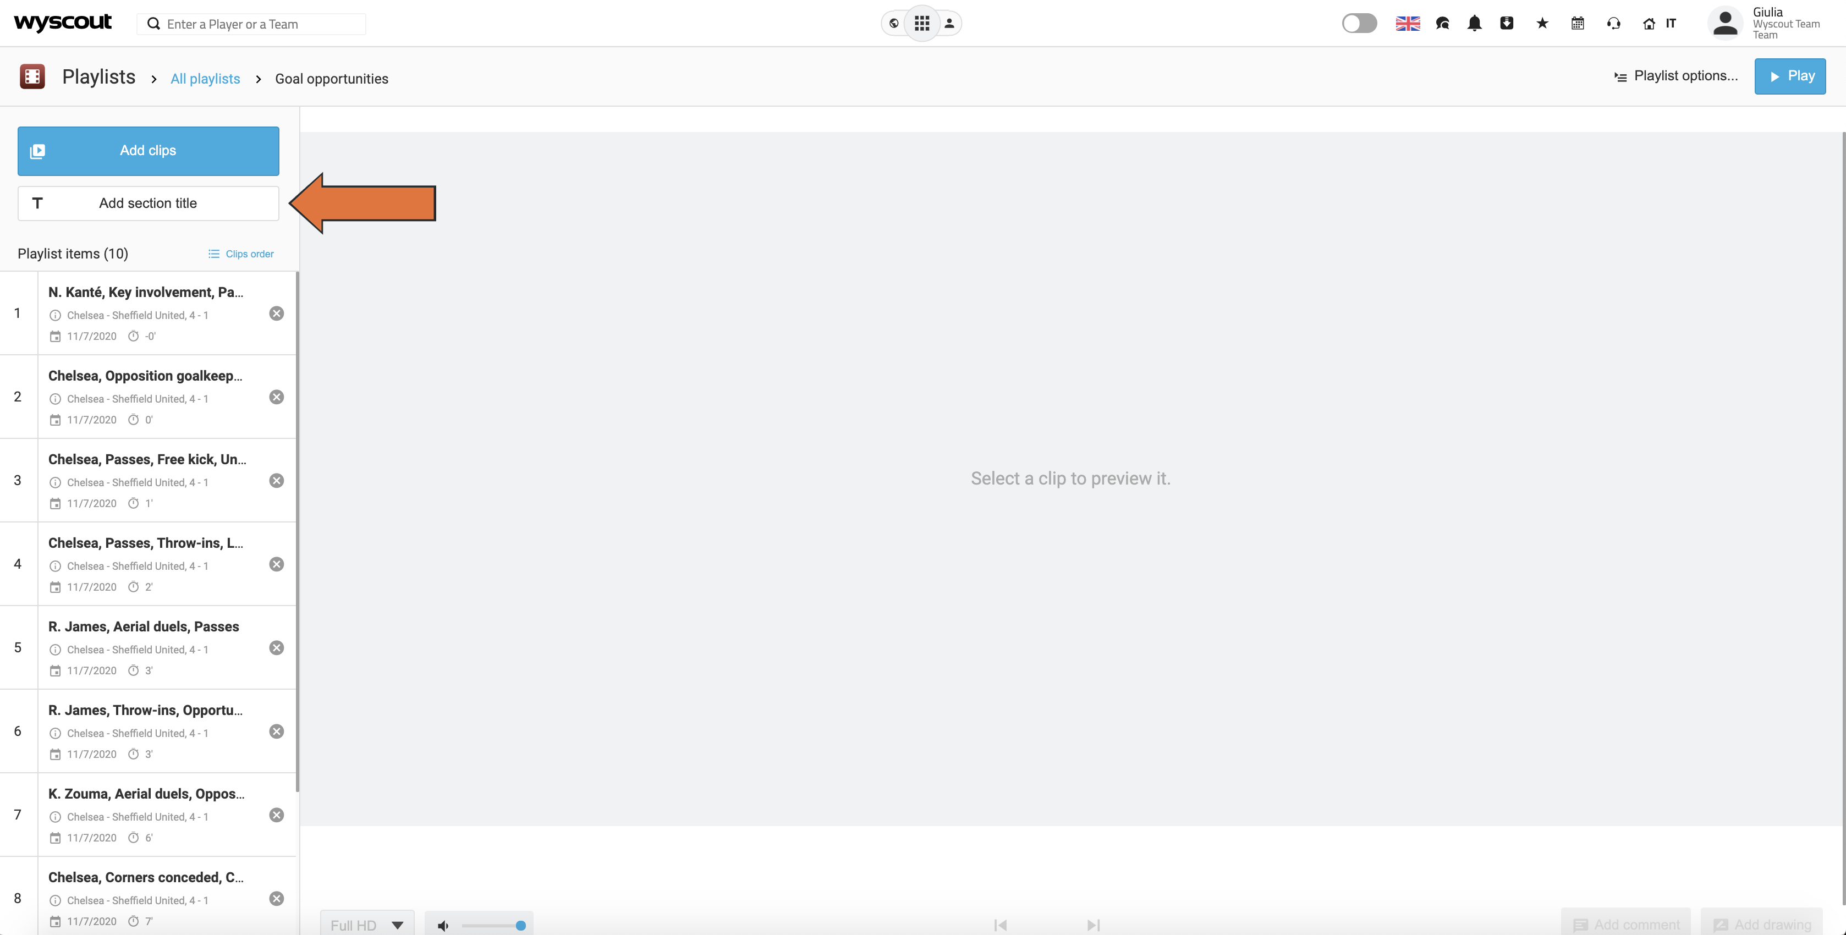Remove the R. James Aerial duels clip
1846x935 pixels.
click(277, 647)
